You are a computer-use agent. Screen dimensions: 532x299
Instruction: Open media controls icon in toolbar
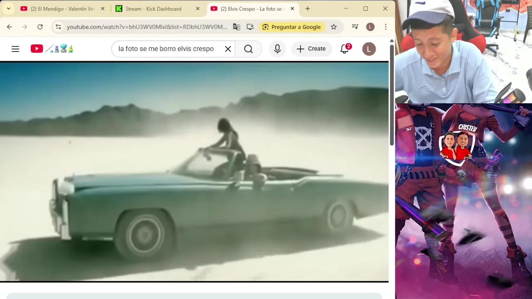coord(355,27)
